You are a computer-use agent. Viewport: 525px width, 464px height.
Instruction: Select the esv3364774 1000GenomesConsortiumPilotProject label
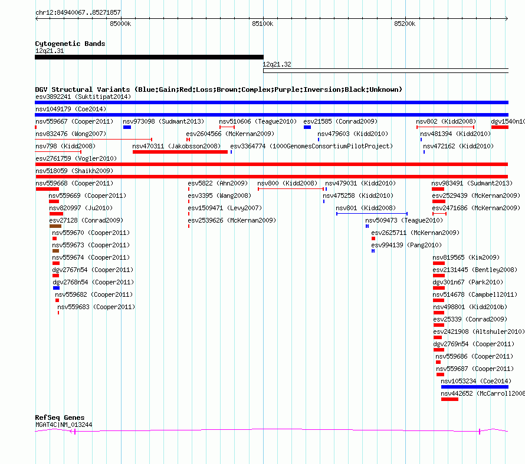[311, 146]
